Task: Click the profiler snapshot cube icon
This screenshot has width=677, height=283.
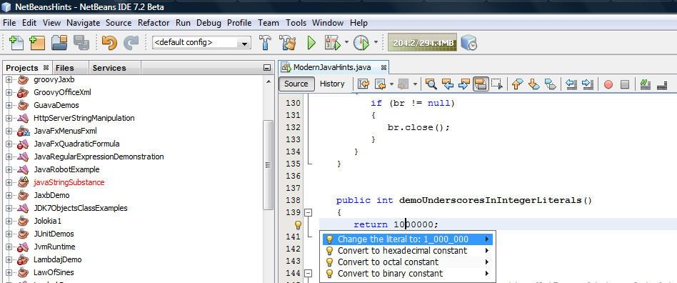Action: coord(468,42)
